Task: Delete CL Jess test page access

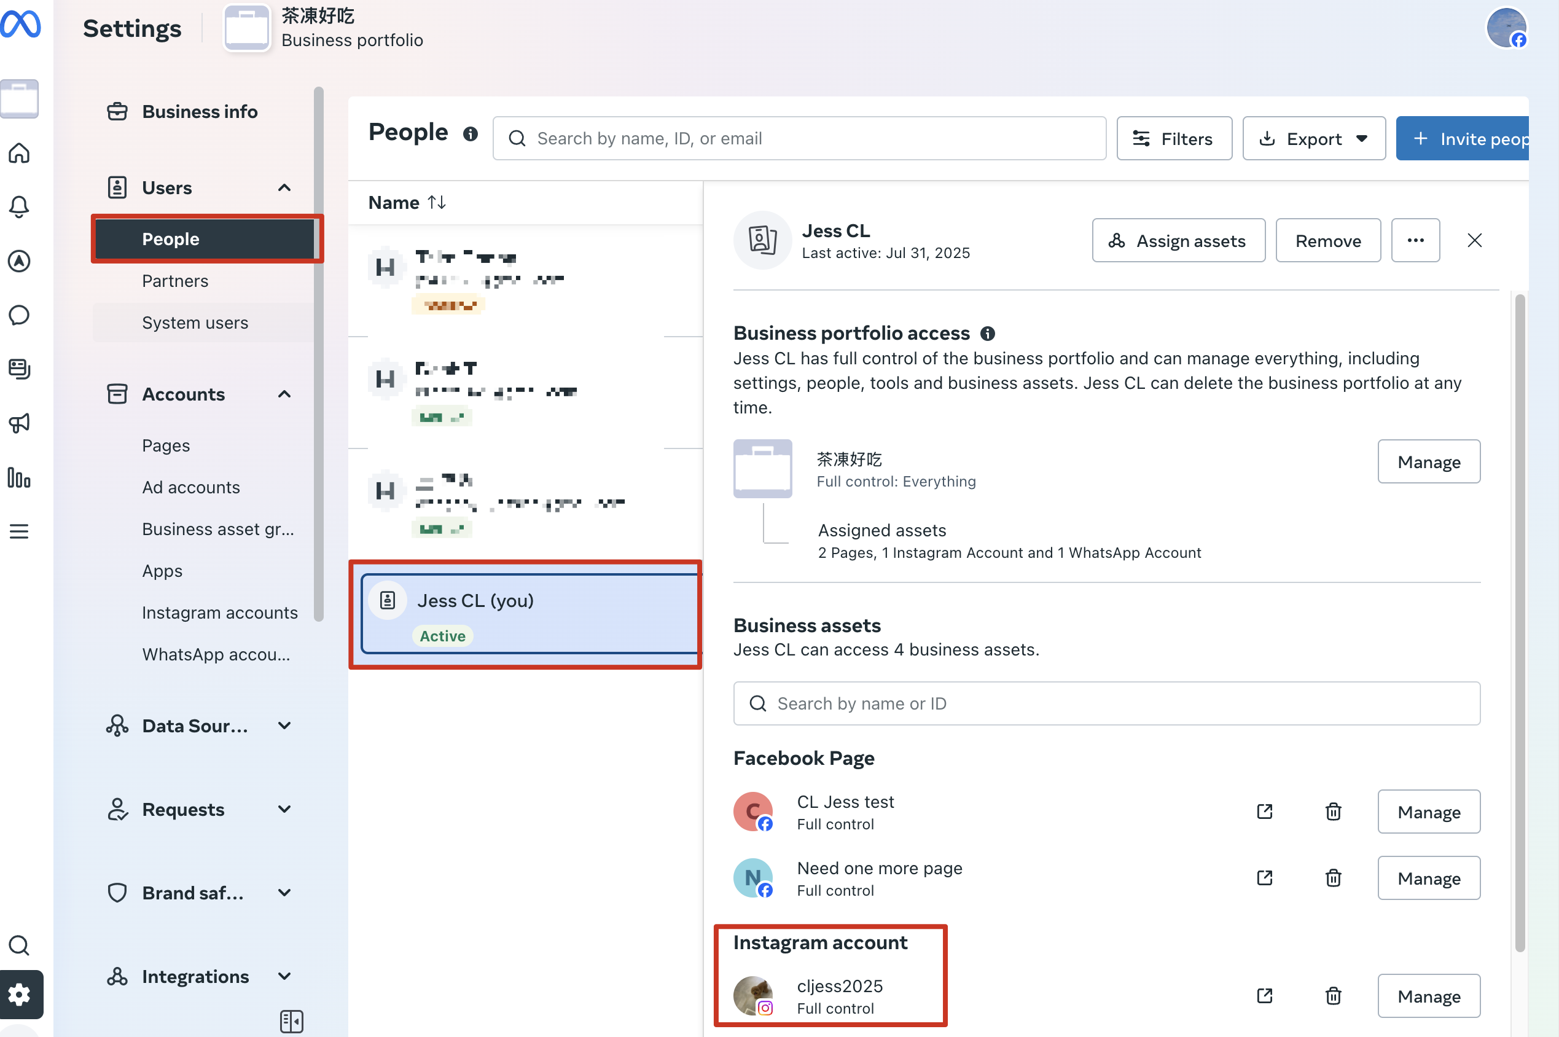Action: pyautogui.click(x=1333, y=812)
